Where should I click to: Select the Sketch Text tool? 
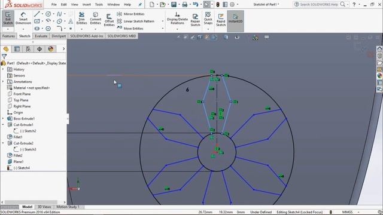tap(71, 21)
